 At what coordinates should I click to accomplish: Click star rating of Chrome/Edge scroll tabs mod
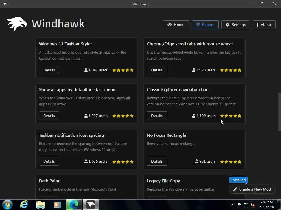231,70
